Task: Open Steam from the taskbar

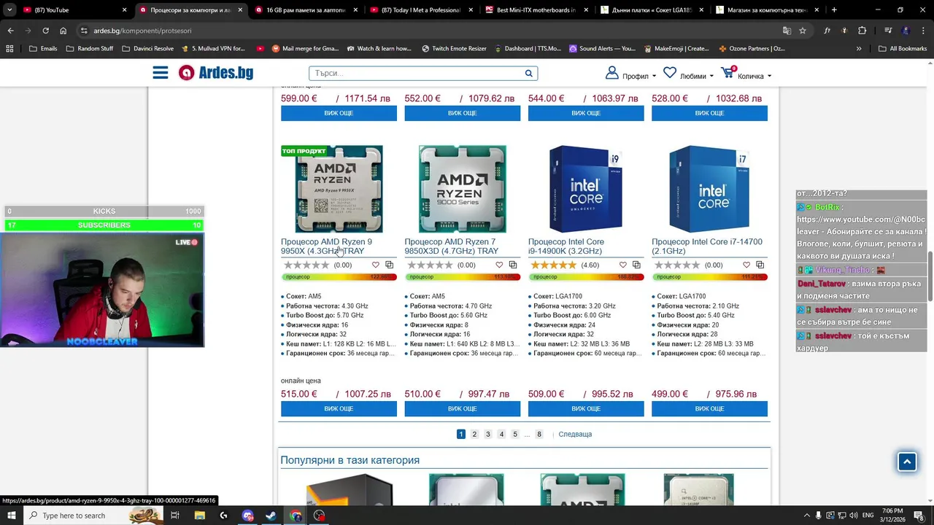Action: pos(271,516)
